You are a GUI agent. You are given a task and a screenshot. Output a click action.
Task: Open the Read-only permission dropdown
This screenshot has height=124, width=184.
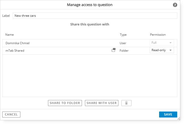click(162, 50)
